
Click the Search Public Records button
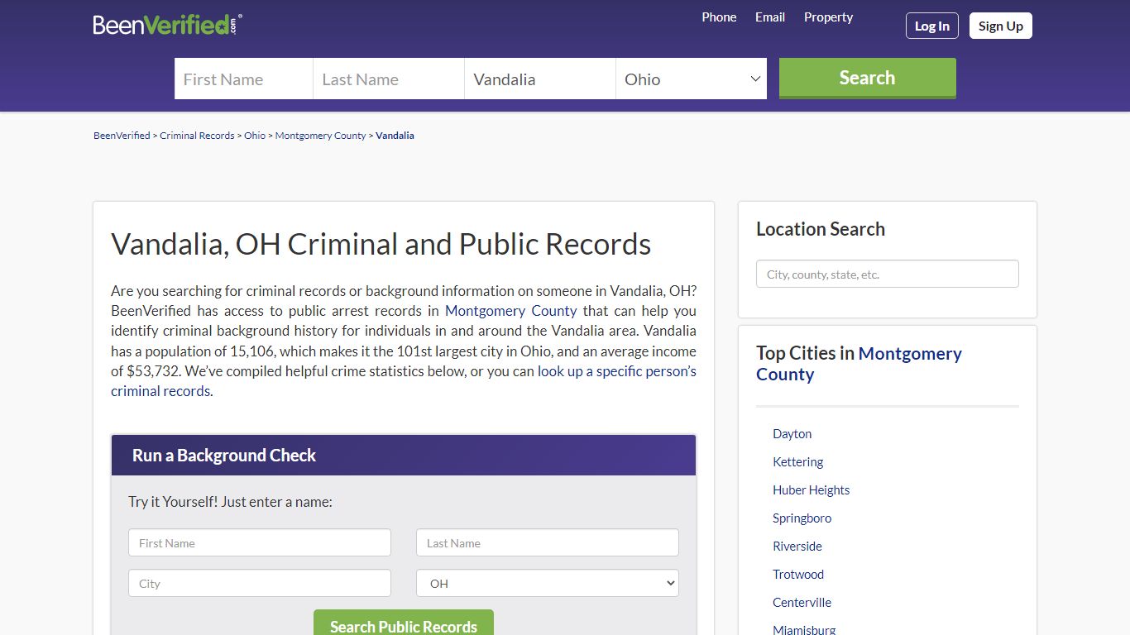(x=404, y=624)
